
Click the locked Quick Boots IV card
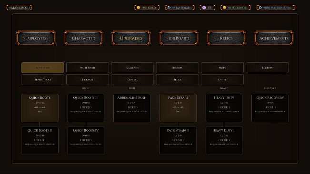coord(86,140)
